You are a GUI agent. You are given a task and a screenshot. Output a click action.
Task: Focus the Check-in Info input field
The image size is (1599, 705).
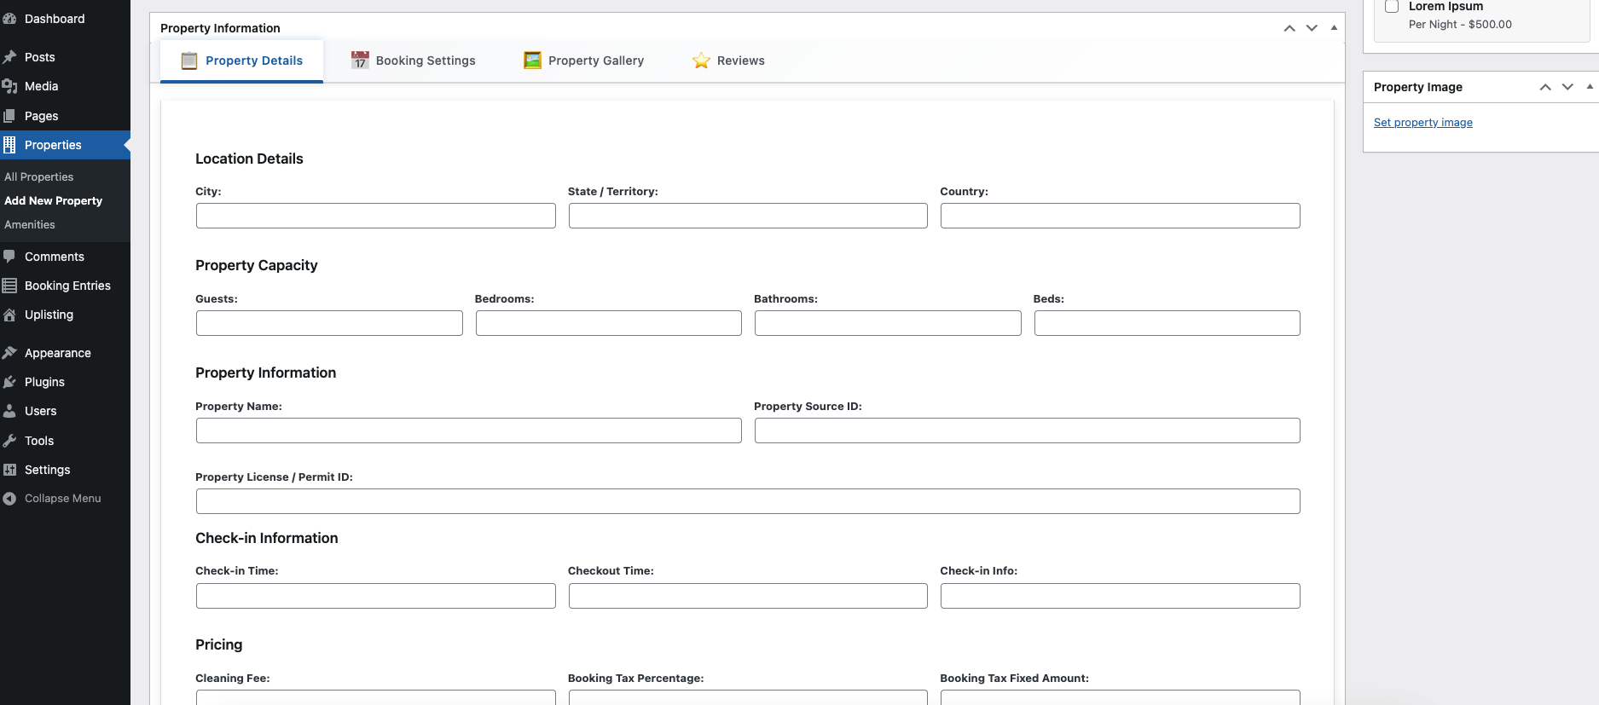point(1120,596)
